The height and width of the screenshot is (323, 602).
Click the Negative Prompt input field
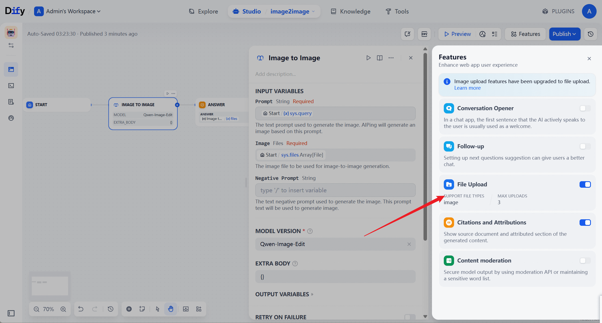[x=335, y=190]
